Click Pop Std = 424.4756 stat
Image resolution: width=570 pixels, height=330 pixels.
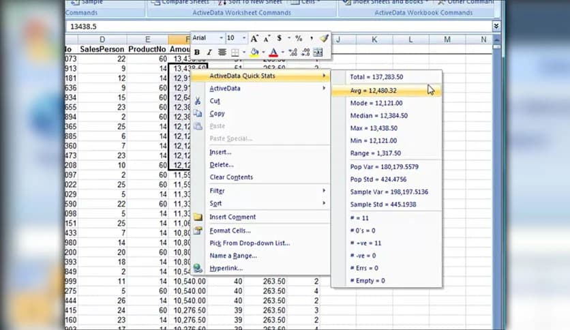coord(387,179)
